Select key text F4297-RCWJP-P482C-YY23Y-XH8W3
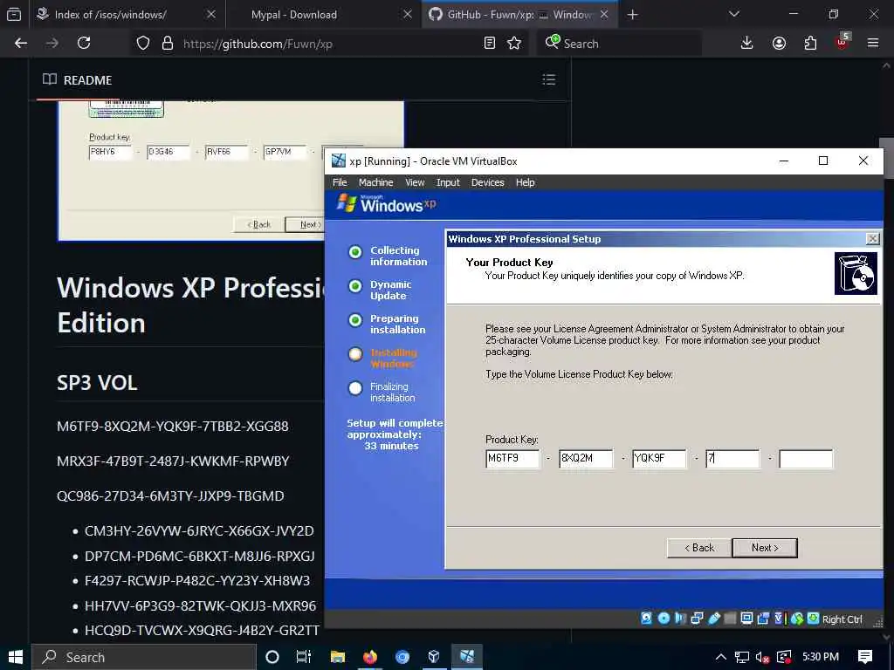Screen dimensions: 894x670 197,580
